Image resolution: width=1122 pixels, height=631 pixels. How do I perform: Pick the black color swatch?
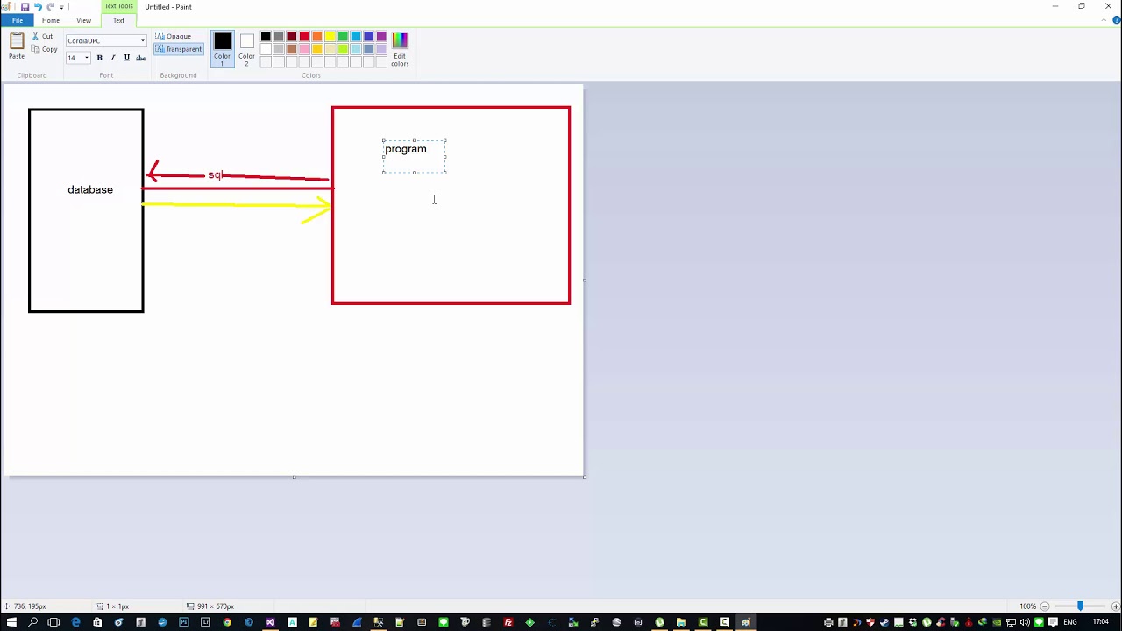coord(266,36)
